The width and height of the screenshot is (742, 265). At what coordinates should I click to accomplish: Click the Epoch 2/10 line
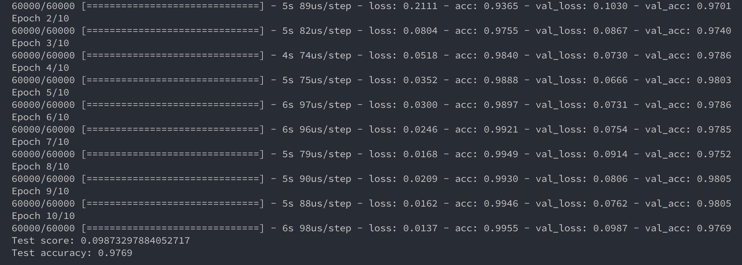click(x=40, y=19)
